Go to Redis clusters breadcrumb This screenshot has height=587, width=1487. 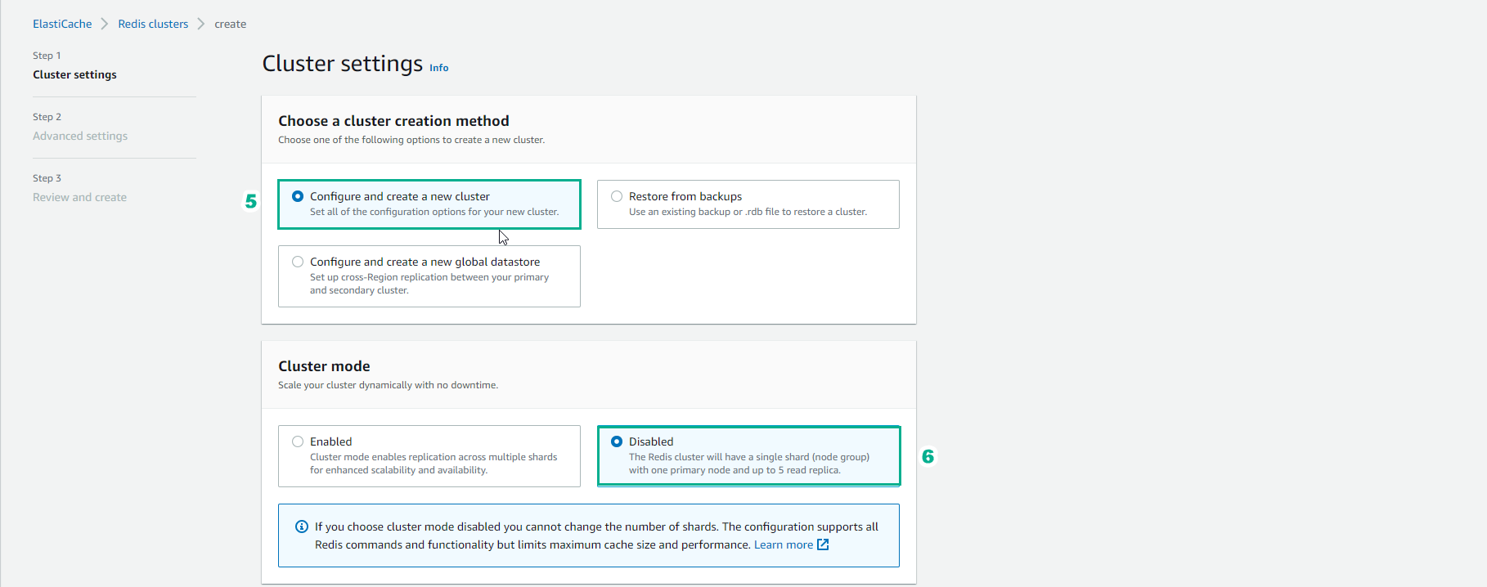click(153, 24)
